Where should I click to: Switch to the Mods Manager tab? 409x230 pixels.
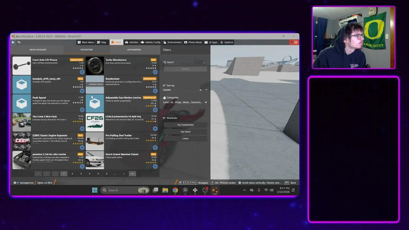pos(38,50)
